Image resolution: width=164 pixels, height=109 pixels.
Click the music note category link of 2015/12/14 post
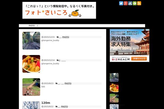[x=60, y=60]
